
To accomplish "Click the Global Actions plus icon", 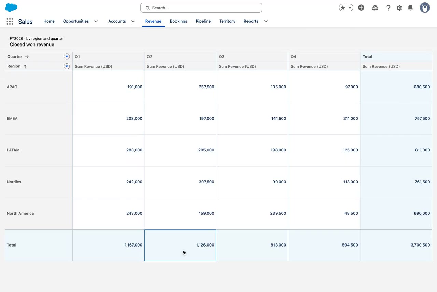I will point(361,8).
